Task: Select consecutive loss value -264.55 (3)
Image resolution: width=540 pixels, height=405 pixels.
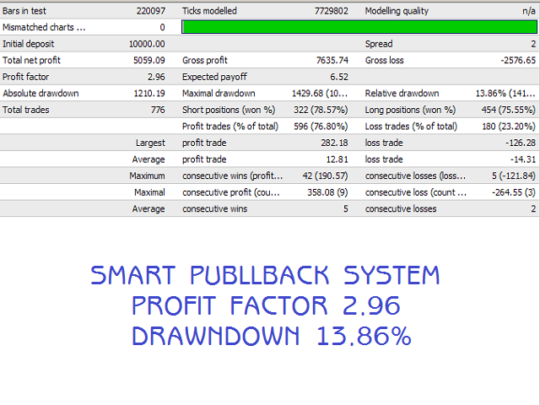Action: 514,192
